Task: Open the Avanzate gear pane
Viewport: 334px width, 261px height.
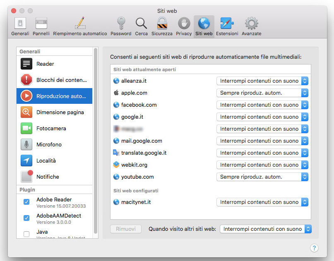Action: click(x=251, y=26)
